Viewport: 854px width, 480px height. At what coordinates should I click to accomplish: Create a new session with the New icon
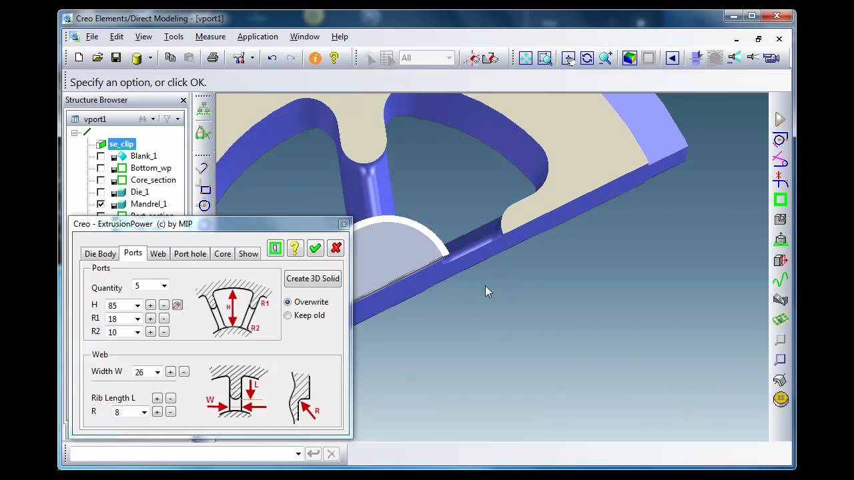click(x=79, y=58)
